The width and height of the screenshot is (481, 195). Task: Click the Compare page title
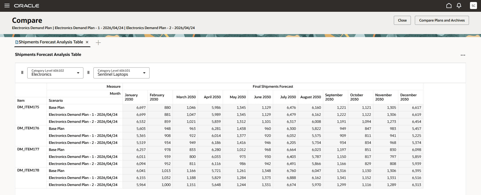(x=27, y=20)
